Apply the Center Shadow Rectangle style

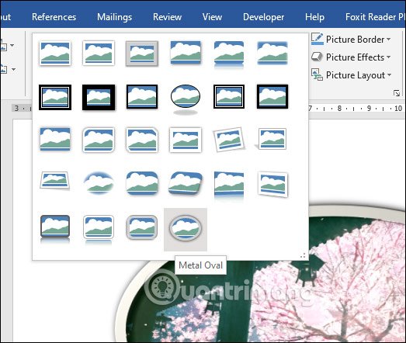pos(55,139)
